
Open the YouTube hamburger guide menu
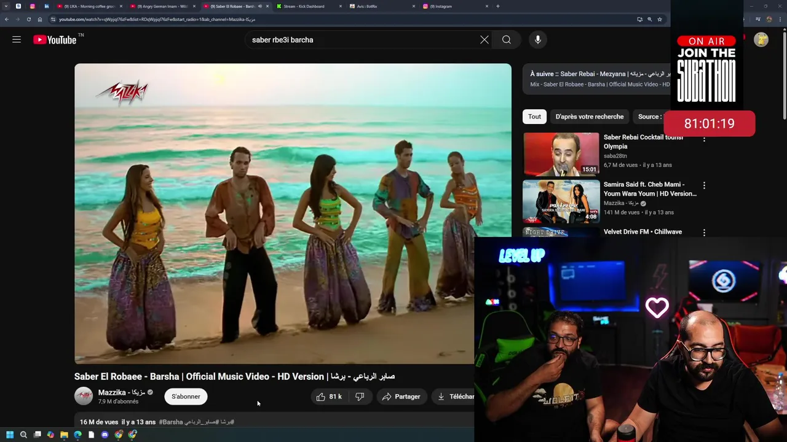17,40
